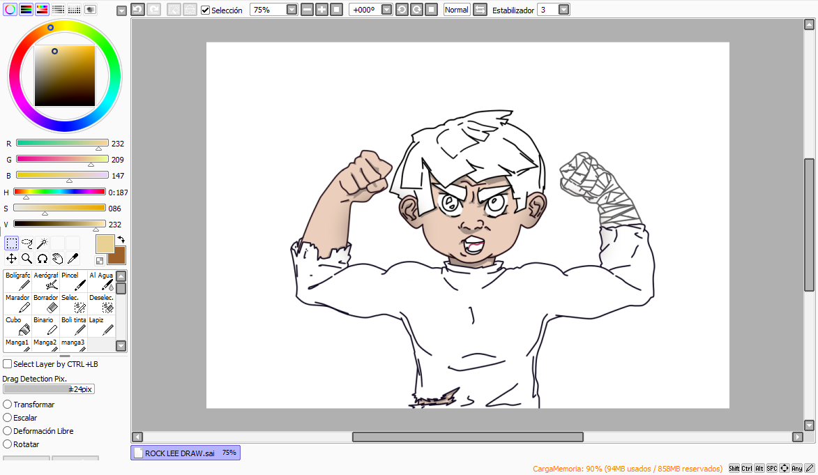Select the lasso selection tool
Image resolution: width=818 pixels, height=475 pixels.
pyautogui.click(x=27, y=243)
